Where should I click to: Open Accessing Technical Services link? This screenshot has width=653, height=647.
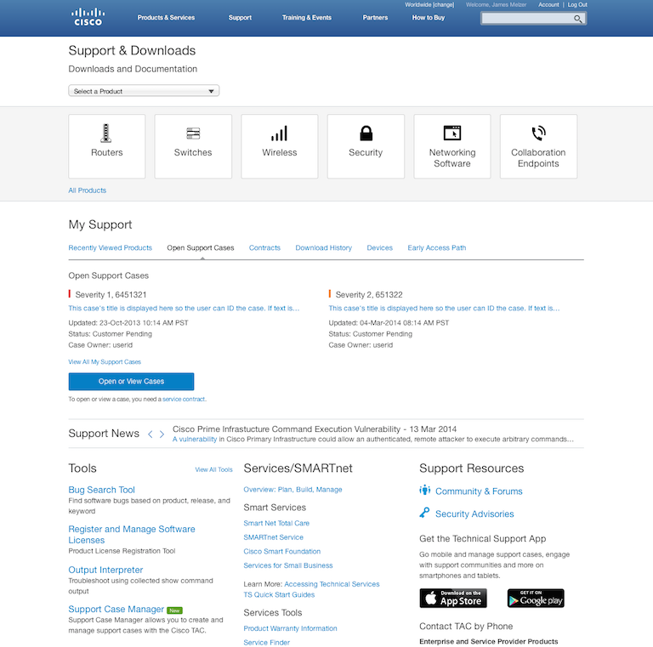click(x=332, y=584)
